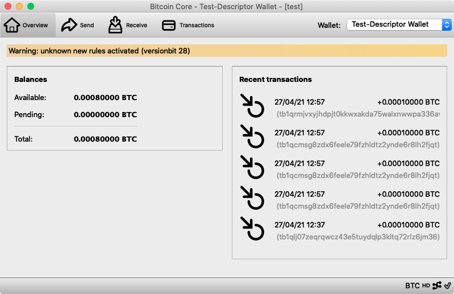
Task: Click incoming icon for tb1qrmjvxy transaction
Action: [252, 106]
